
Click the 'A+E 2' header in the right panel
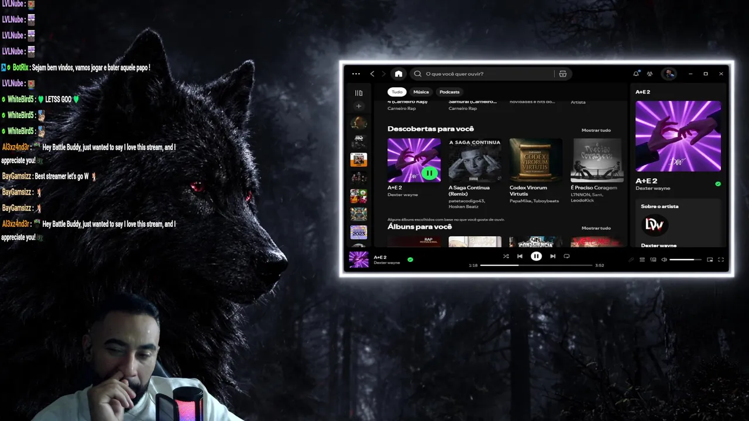coord(643,92)
